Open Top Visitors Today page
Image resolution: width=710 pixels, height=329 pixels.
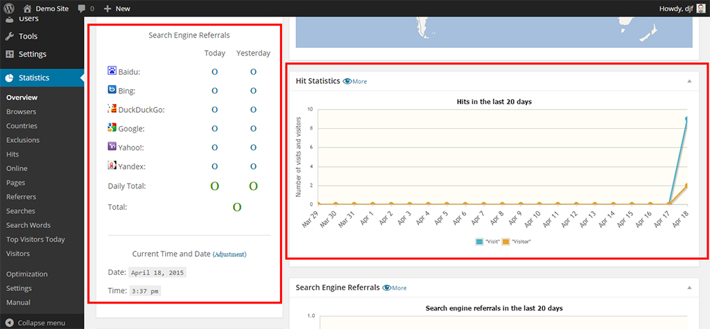click(x=36, y=240)
